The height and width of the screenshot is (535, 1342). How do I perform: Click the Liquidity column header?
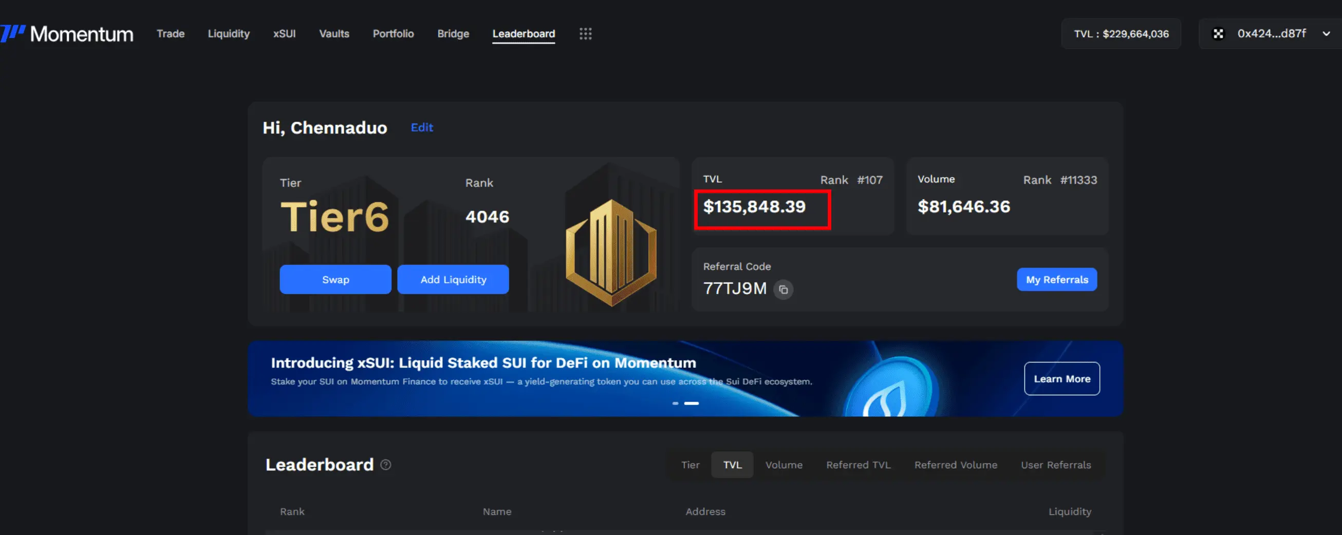click(1070, 511)
